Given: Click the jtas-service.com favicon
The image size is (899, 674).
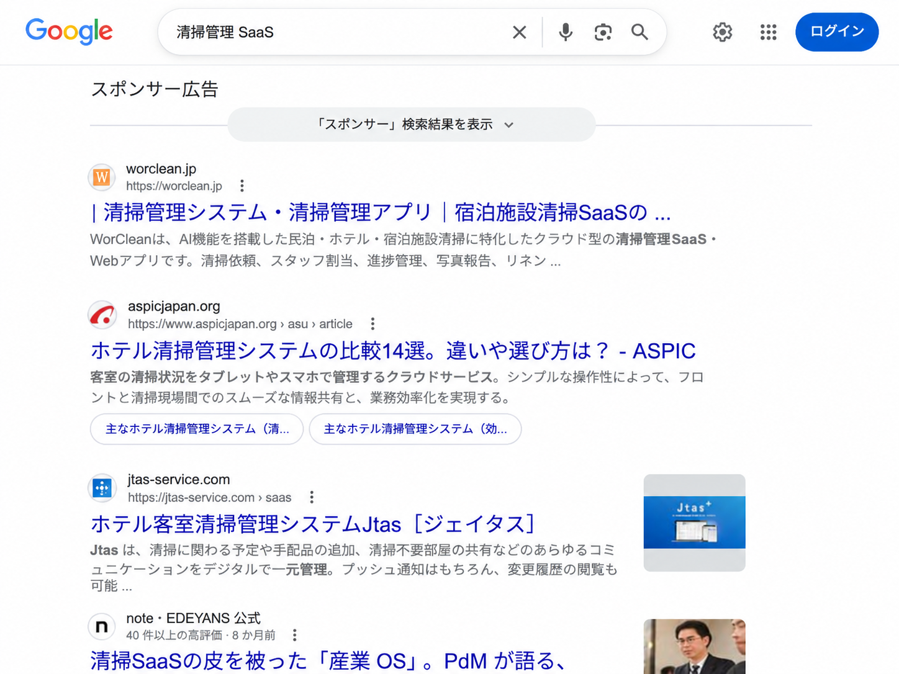Looking at the screenshot, I should click(102, 488).
